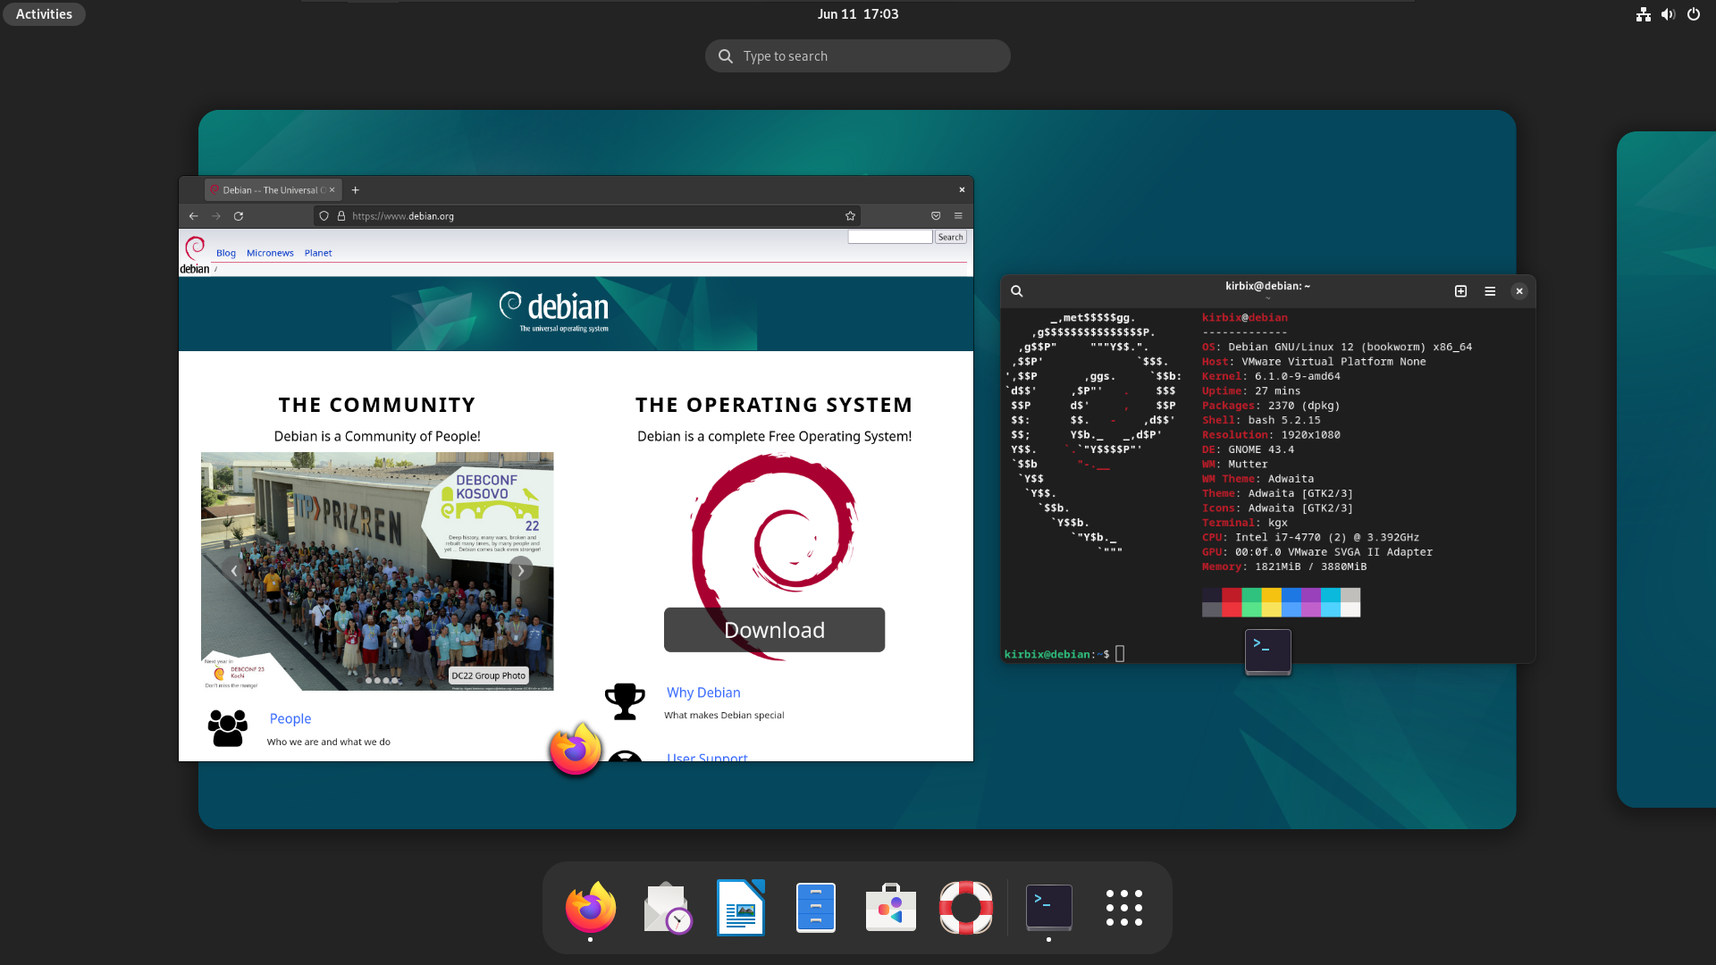Open the Thunderbird mail icon in dock

(x=666, y=907)
